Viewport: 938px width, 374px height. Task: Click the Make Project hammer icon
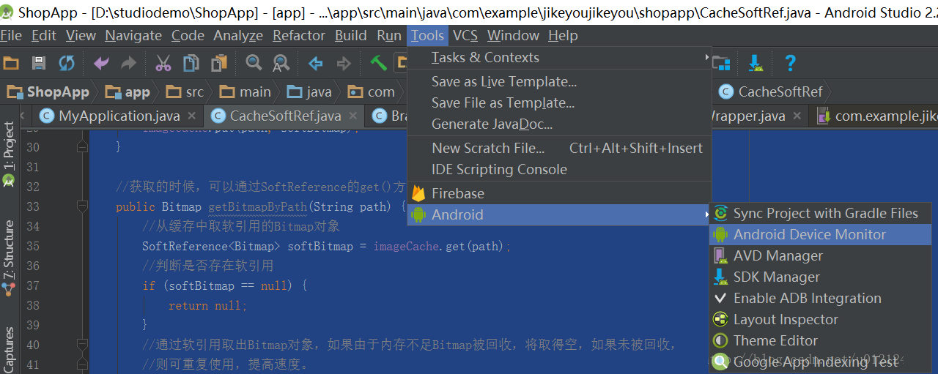coord(378,64)
